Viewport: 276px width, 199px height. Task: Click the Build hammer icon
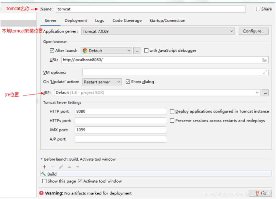pyautogui.click(x=44, y=174)
